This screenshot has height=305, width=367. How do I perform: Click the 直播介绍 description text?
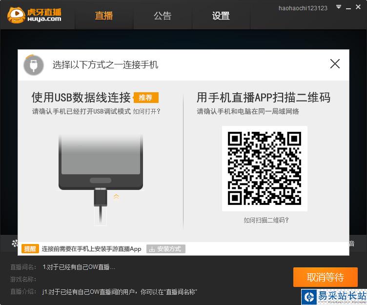pos(120,292)
